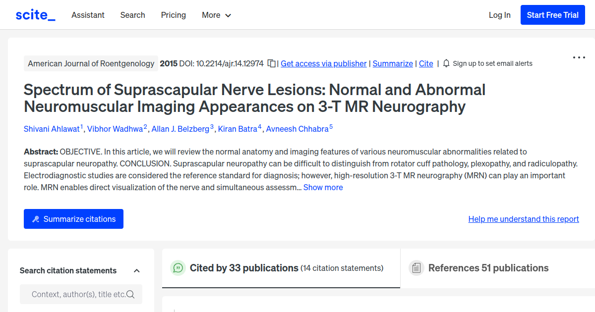Open Get access via publisher link
This screenshot has height=312, width=595.
coord(323,63)
